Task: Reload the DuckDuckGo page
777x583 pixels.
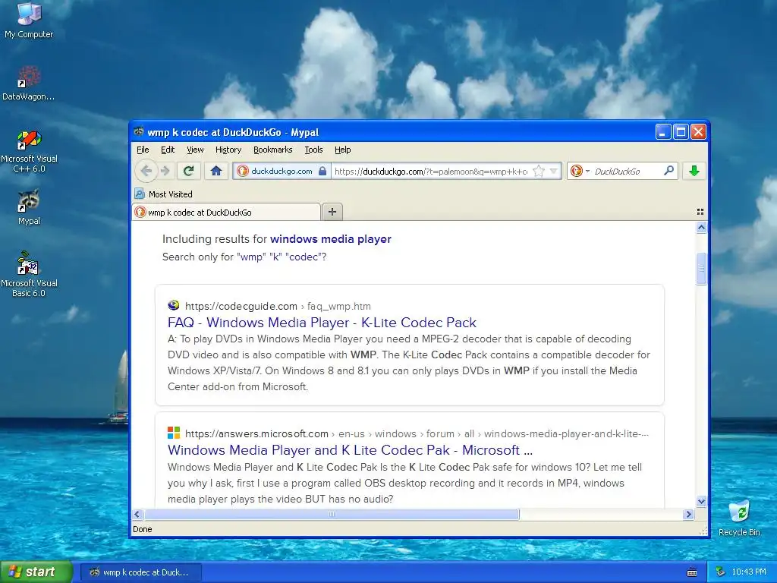Action: coord(188,171)
